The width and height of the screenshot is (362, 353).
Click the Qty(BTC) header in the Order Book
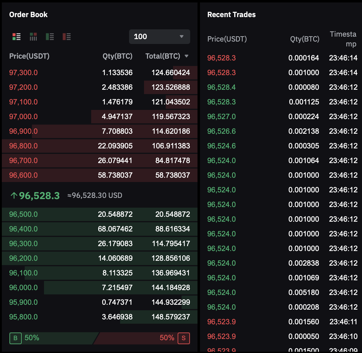117,56
